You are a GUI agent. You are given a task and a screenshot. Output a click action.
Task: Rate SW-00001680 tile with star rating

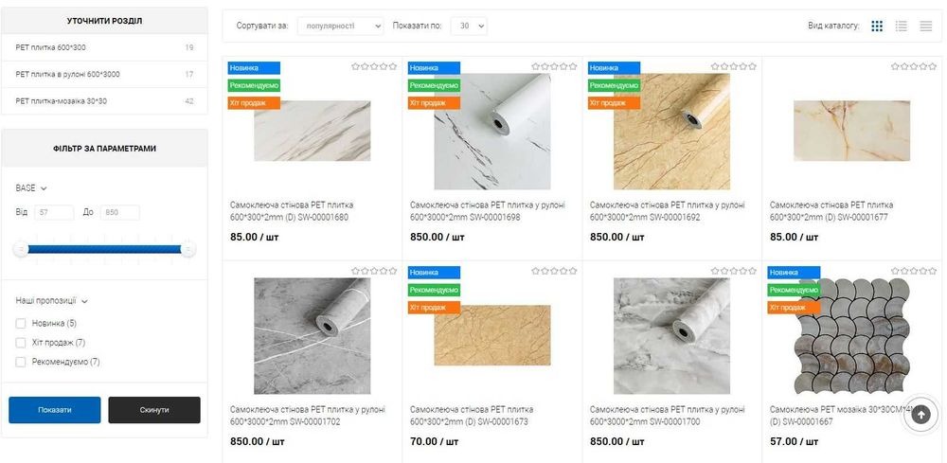(x=374, y=66)
